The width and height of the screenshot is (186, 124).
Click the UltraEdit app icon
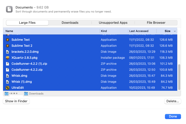tap(8, 88)
